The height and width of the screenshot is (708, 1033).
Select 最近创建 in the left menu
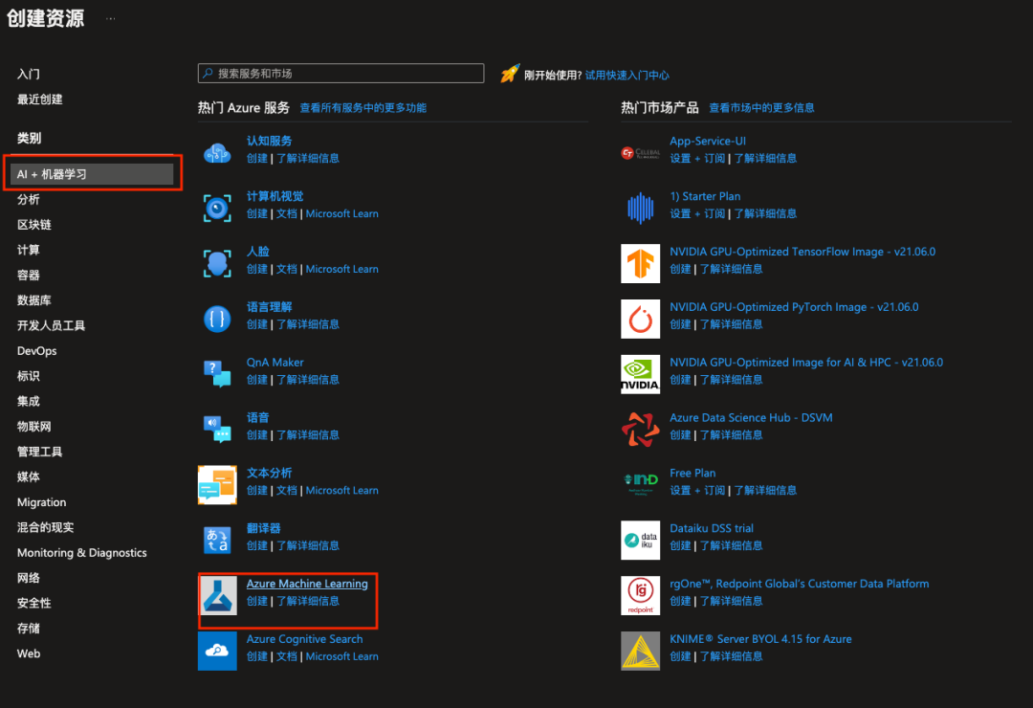click(x=39, y=100)
